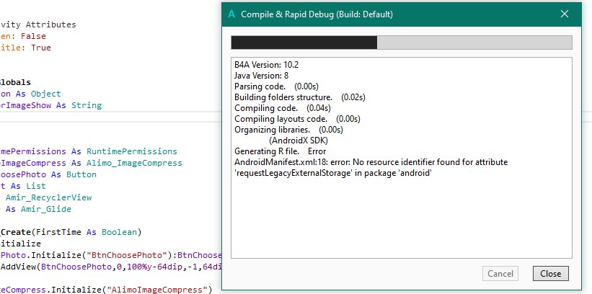Viewport: 592px width, 294px height.
Task: Click the 'False' attribute value in the code
Action: click(x=33, y=36)
